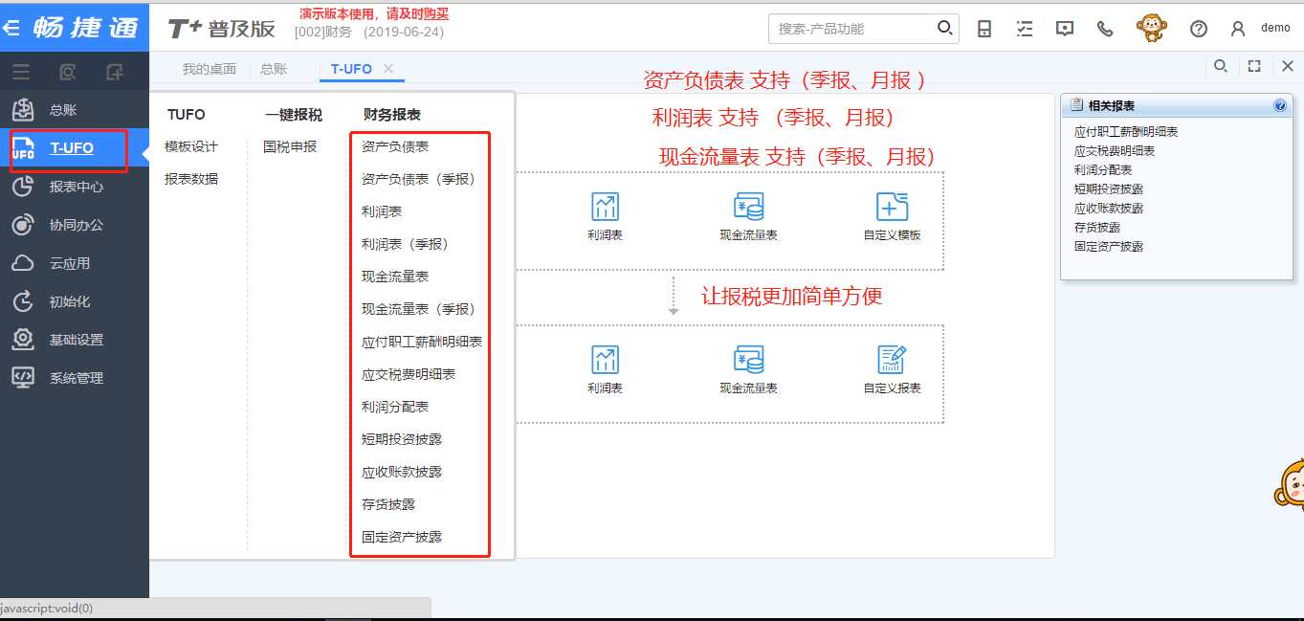
Task: Click 应付职工薪酬明细表 link in 相关报表 panel
Action: [x=1126, y=132]
